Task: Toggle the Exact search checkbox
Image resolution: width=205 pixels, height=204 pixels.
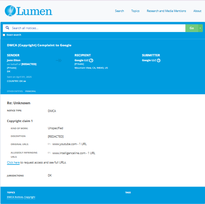Action: pyautogui.click(x=4, y=35)
